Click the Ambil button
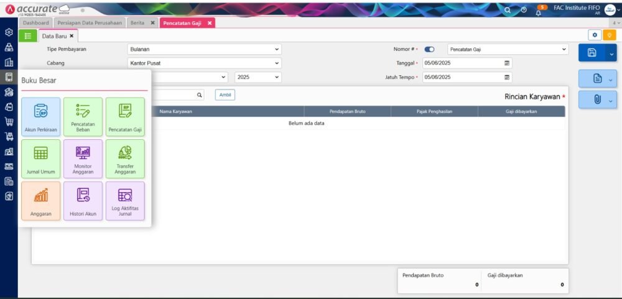 (225, 95)
